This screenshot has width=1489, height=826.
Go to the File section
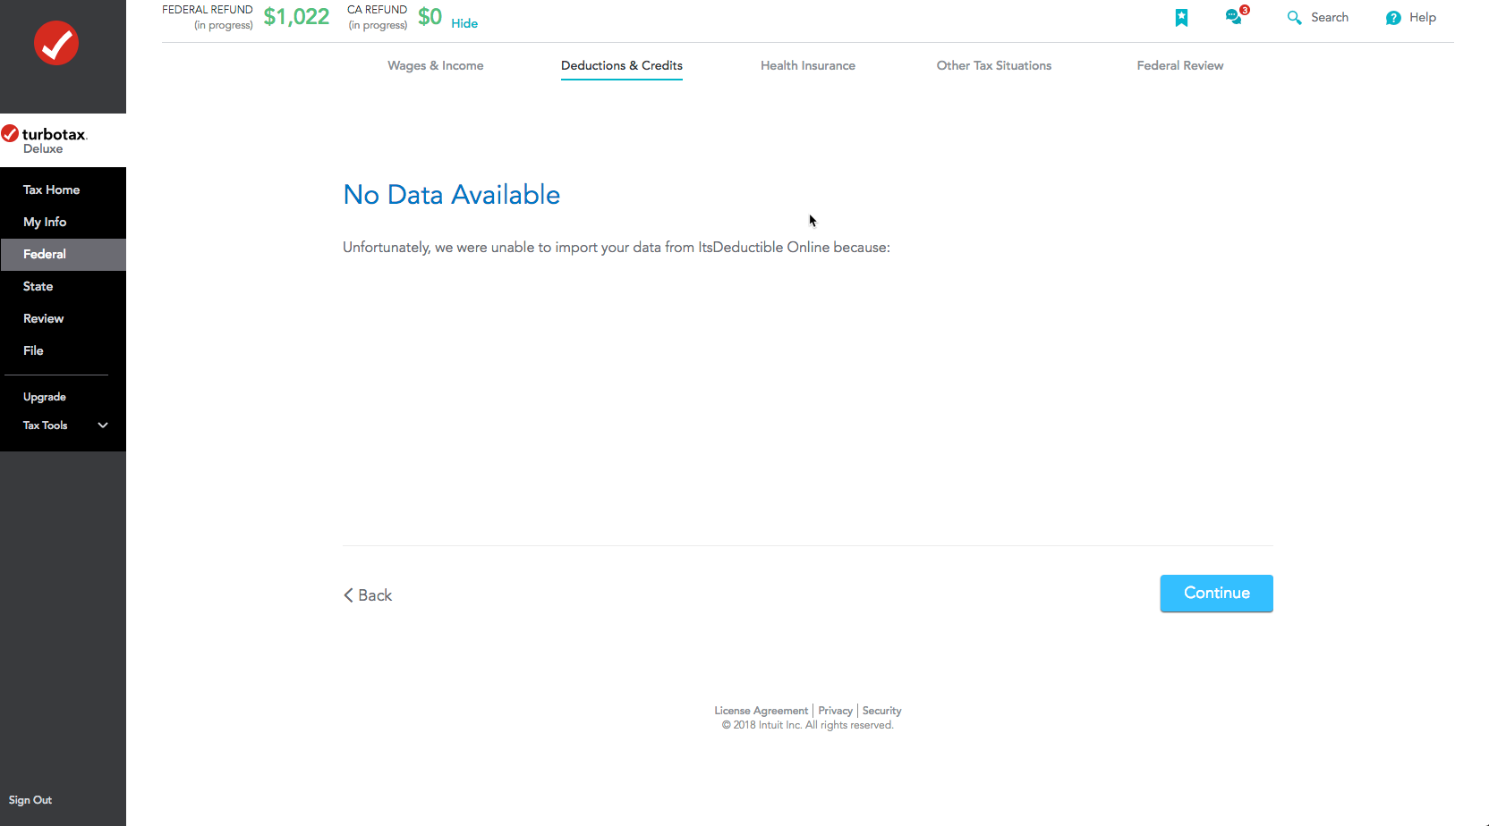[x=63, y=350]
